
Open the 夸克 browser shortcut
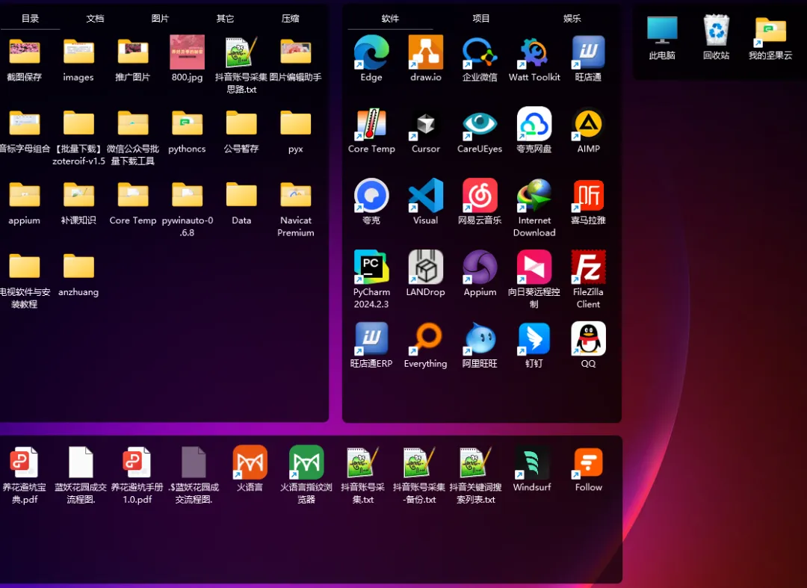(x=371, y=195)
